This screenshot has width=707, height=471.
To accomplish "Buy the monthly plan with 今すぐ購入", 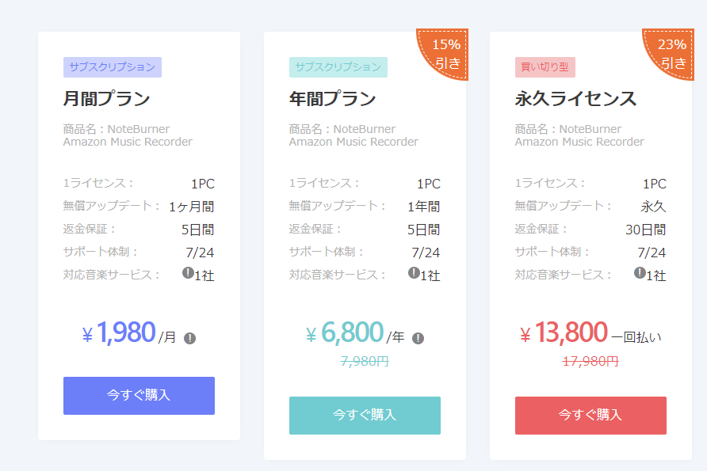I will [139, 395].
